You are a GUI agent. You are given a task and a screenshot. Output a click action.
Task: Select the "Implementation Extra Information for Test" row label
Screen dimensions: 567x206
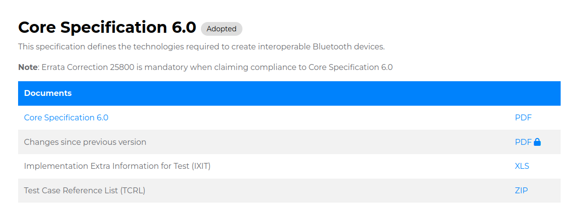coord(117,166)
